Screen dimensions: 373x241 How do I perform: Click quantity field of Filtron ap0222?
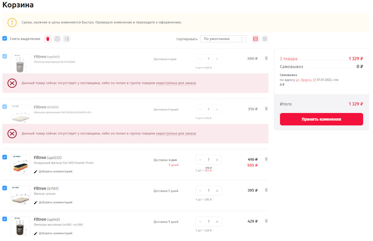click(x=208, y=160)
